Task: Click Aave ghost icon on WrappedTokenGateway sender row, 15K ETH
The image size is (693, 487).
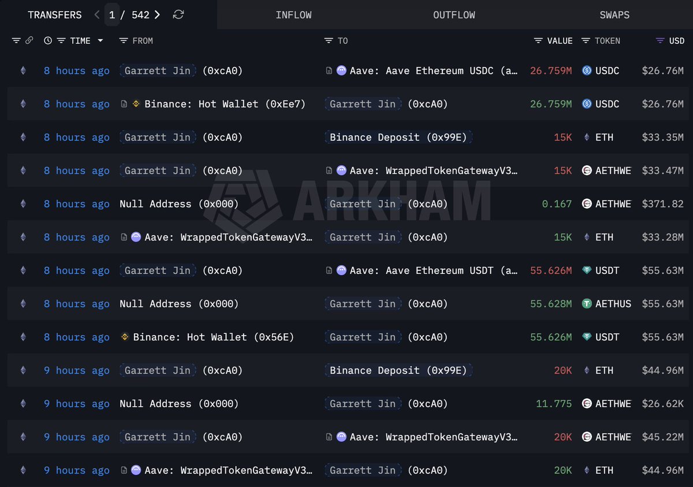Action: [x=136, y=237]
